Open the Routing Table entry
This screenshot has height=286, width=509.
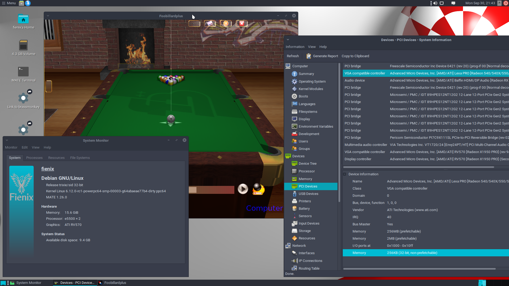pyautogui.click(x=309, y=269)
